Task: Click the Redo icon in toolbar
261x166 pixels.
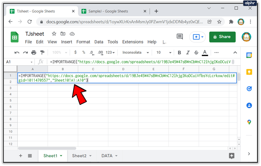Action: click(x=25, y=53)
